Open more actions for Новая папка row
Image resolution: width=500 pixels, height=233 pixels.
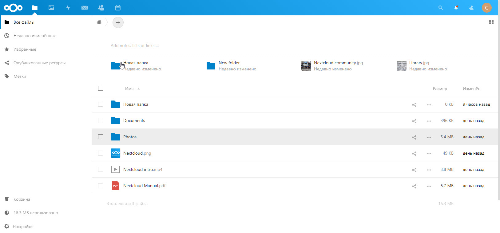[429, 105]
